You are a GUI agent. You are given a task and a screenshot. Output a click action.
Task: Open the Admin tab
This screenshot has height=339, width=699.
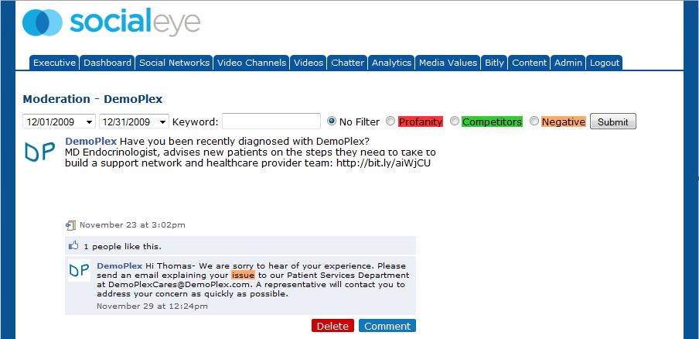click(568, 63)
